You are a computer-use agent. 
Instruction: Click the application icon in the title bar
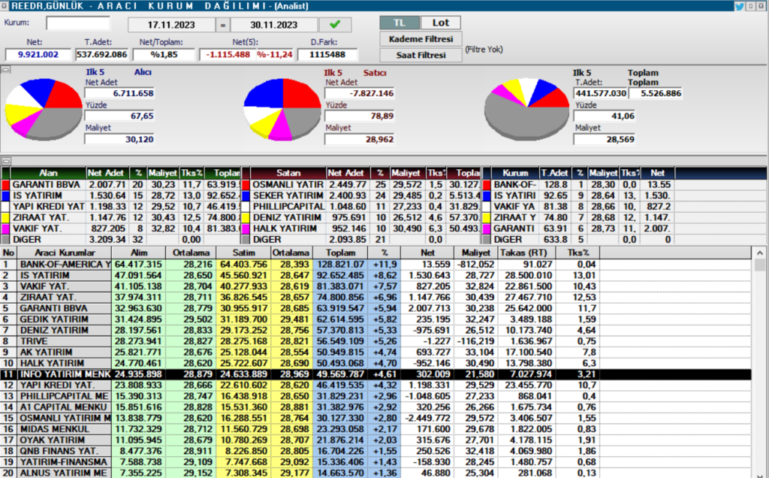pos(6,5)
